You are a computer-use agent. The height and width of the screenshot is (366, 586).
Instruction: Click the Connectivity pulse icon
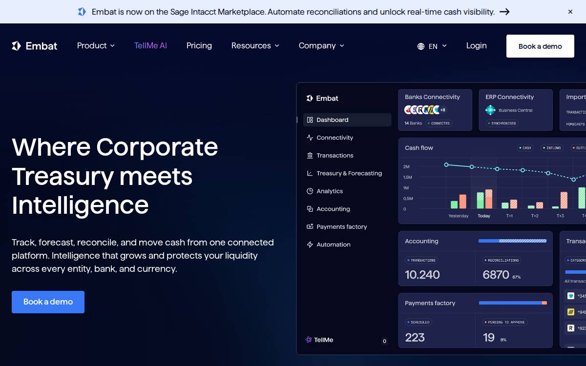pos(310,138)
